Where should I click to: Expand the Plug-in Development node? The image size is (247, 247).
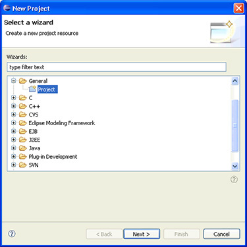coord(14,157)
